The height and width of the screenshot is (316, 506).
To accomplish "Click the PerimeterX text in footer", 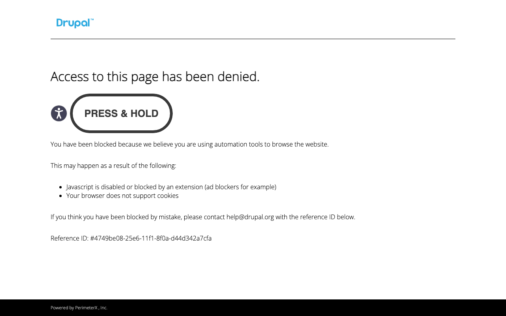I will 86,308.
